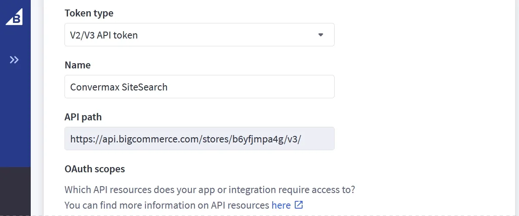
Task: Follow the 'here' API resources link
Action: point(281,205)
